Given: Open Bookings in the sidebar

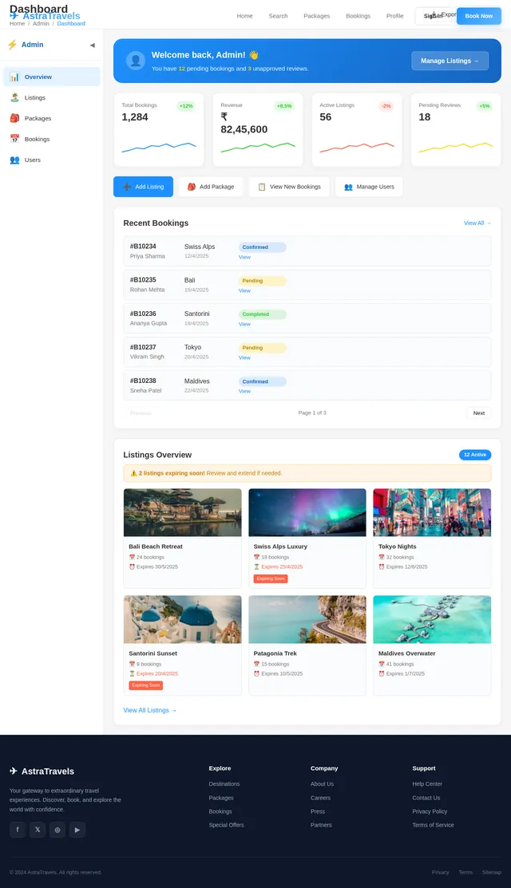Looking at the screenshot, I should [52, 140].
